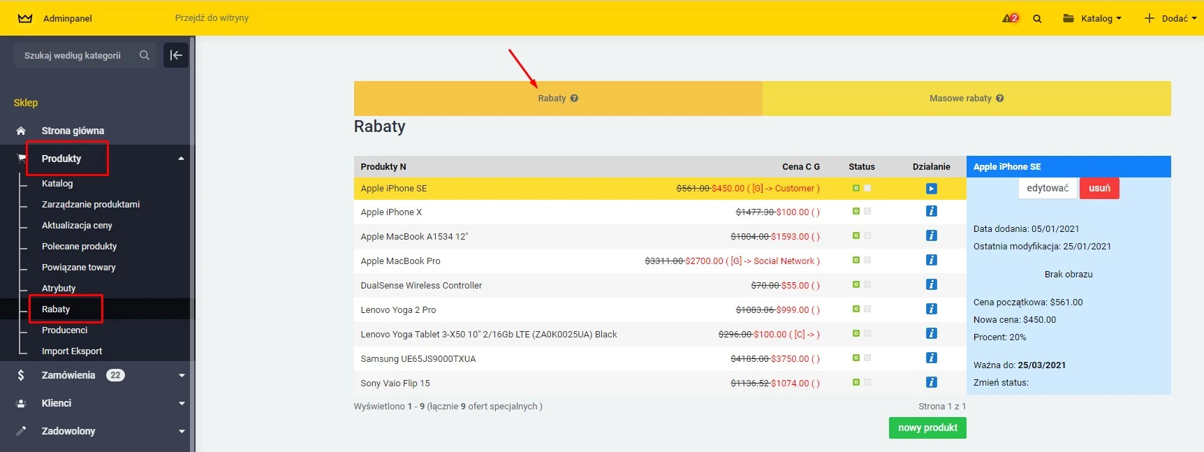Viewport: 1204px width, 452px height.
Task: Open info icon for Sony Vaio Flip 15
Action: tap(932, 382)
